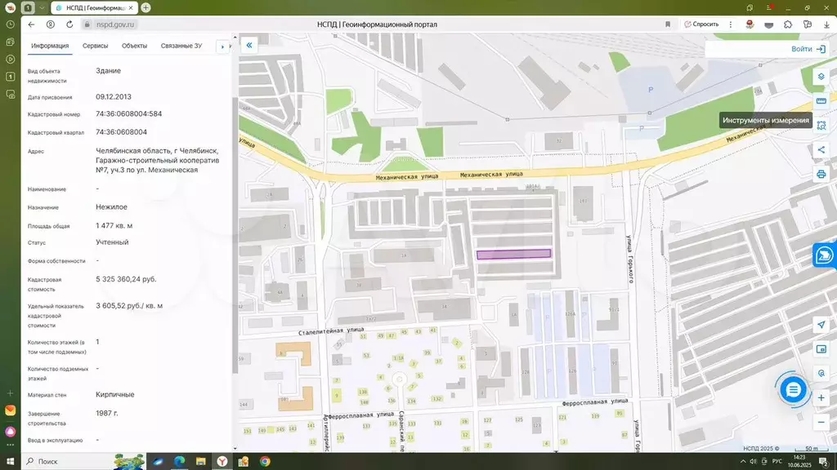This screenshot has width=837, height=470.
Task: Activate the area search selection tool
Action: tap(821, 126)
